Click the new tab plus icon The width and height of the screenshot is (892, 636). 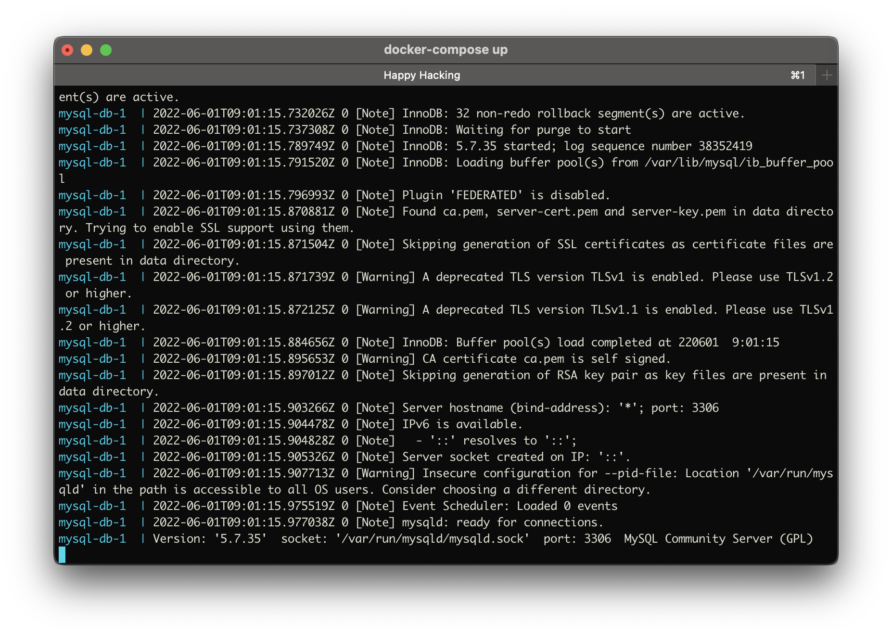click(x=827, y=75)
